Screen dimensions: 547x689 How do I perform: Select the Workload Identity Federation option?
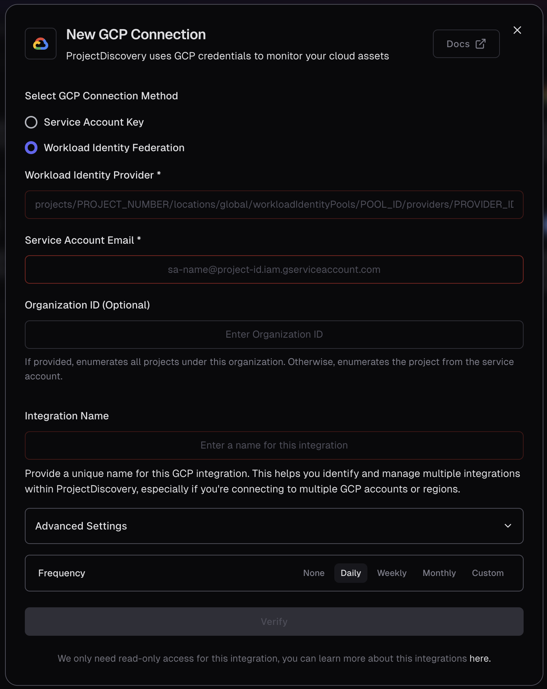point(31,147)
